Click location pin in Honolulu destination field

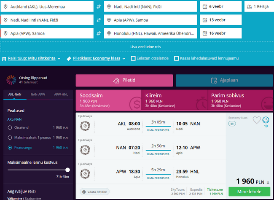click(109, 33)
